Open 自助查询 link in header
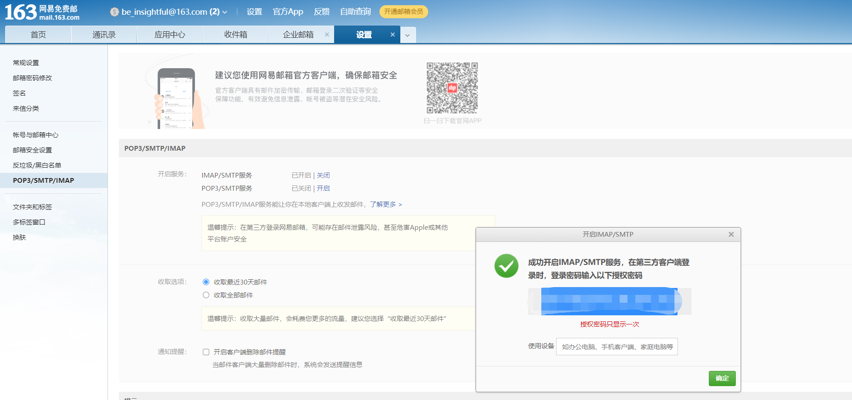852x400 pixels. pos(355,12)
